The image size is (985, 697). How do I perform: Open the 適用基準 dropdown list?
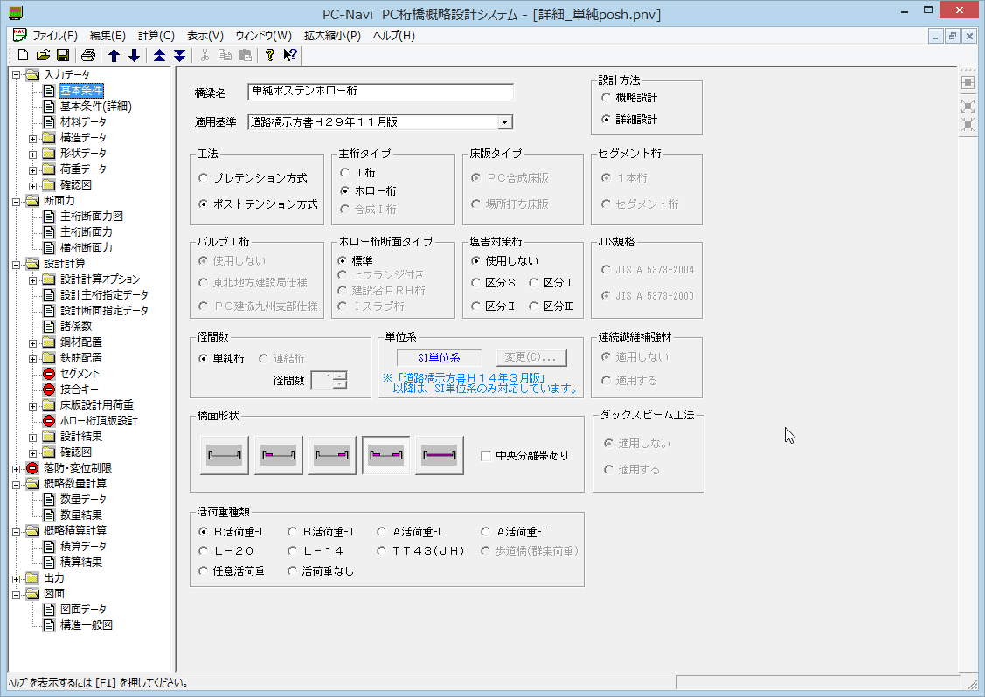pyautogui.click(x=504, y=122)
